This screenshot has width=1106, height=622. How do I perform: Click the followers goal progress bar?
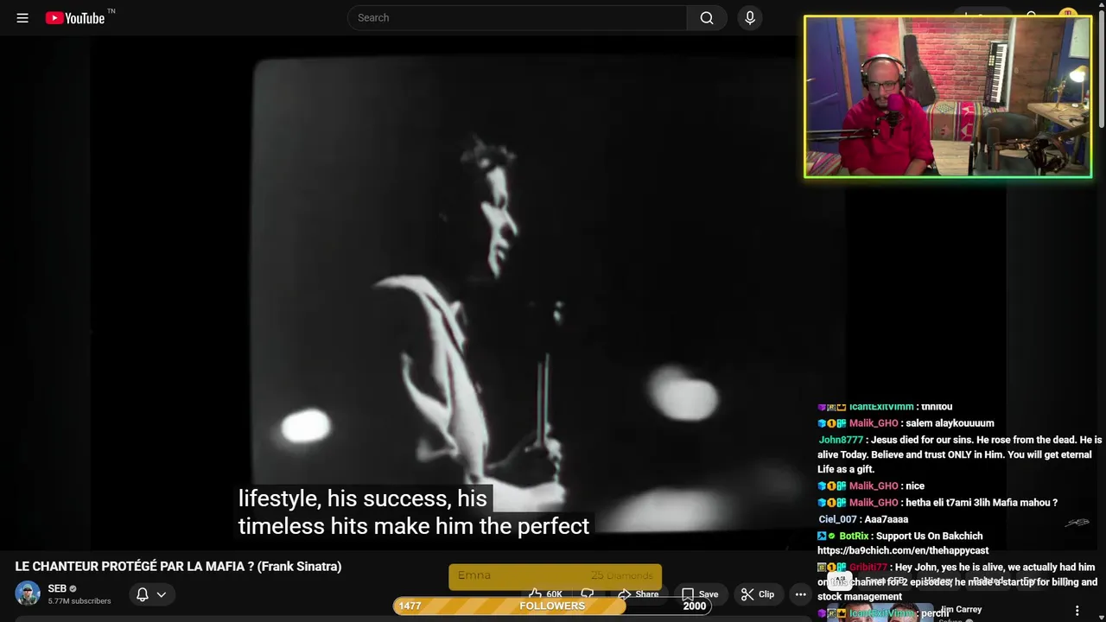pyautogui.click(x=552, y=606)
